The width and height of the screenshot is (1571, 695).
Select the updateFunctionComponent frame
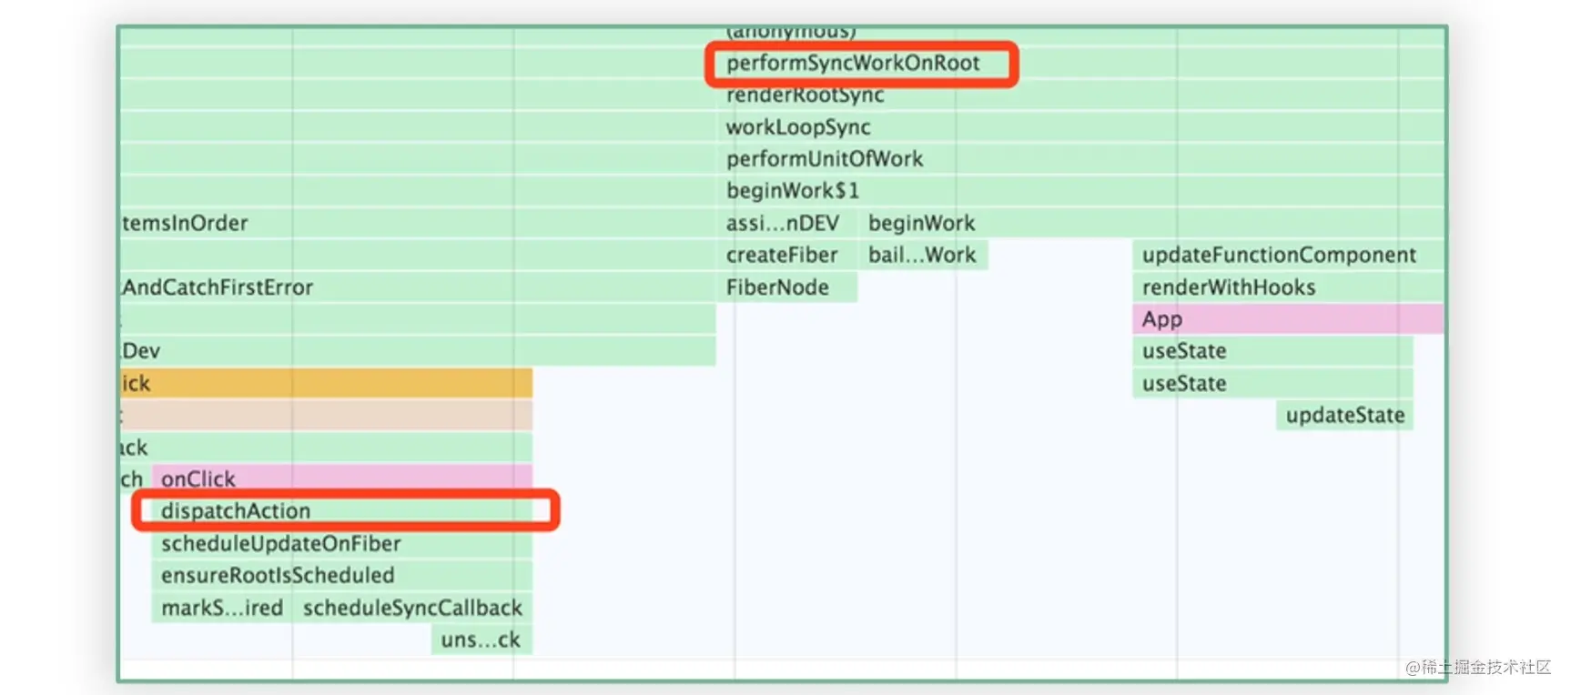(1288, 255)
